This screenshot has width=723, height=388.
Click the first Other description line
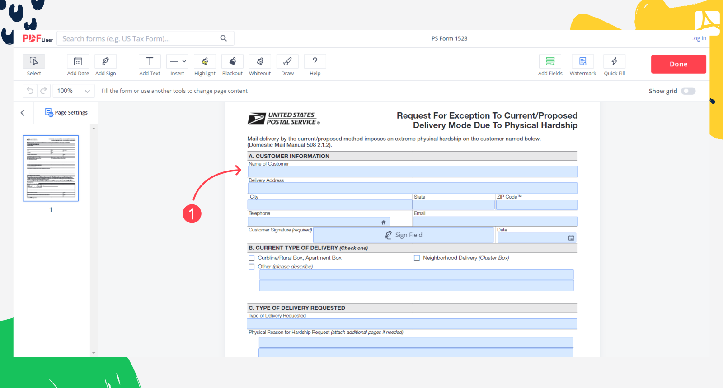[416, 275]
